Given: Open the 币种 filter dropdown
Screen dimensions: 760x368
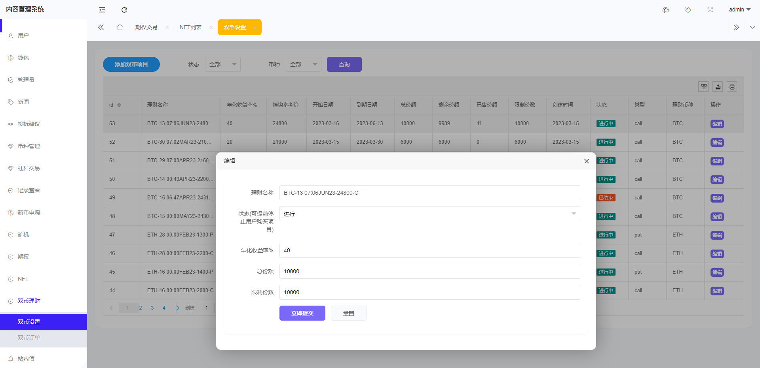Looking at the screenshot, I should [x=303, y=64].
